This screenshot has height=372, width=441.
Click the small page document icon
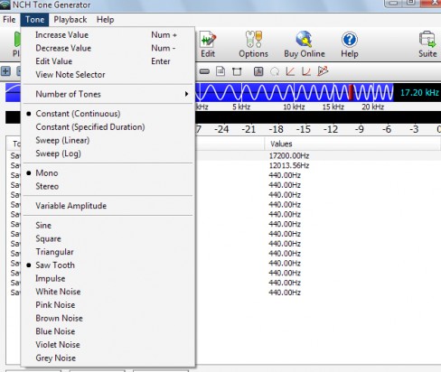pyautogui.click(x=220, y=71)
